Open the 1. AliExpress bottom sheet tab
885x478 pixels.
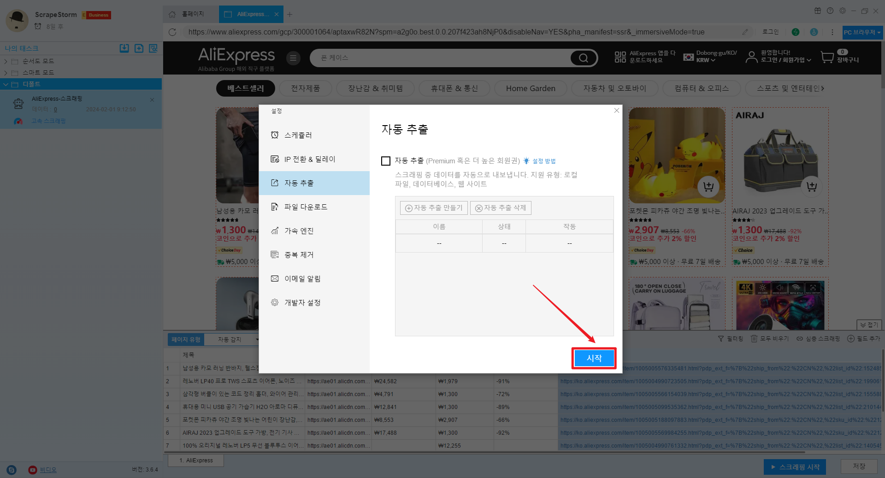196,461
